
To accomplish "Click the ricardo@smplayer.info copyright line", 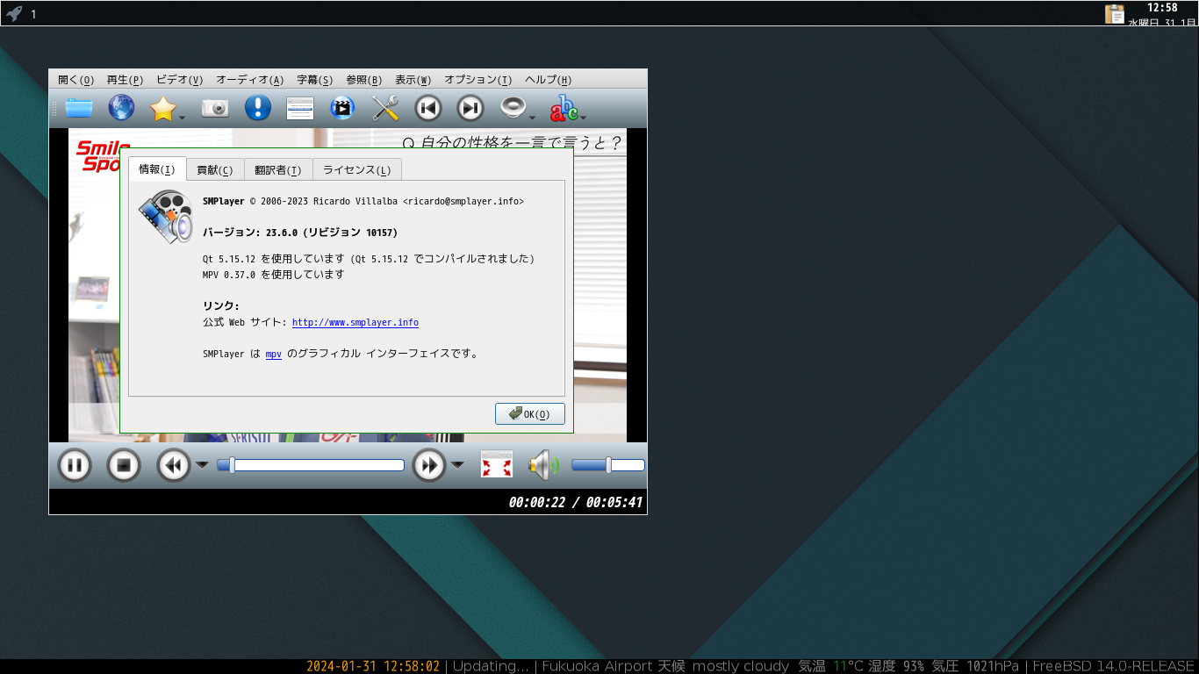I will (363, 202).
